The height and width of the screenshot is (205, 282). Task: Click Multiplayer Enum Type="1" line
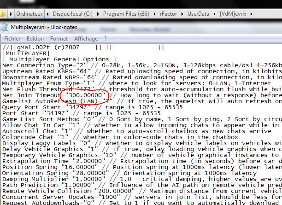137,83
